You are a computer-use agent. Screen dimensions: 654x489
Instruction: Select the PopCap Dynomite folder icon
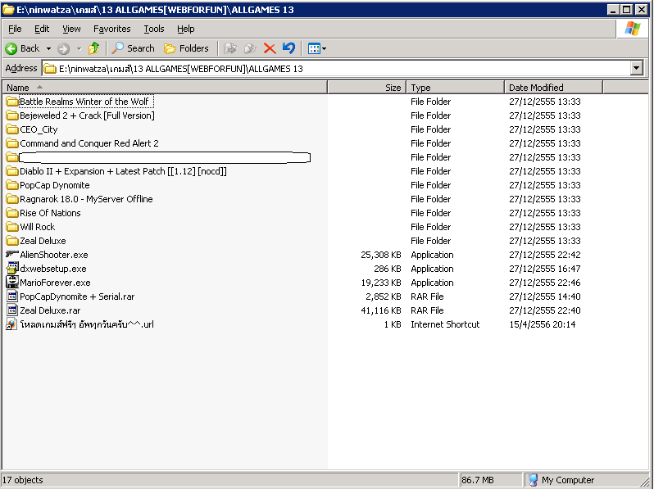[x=12, y=185]
